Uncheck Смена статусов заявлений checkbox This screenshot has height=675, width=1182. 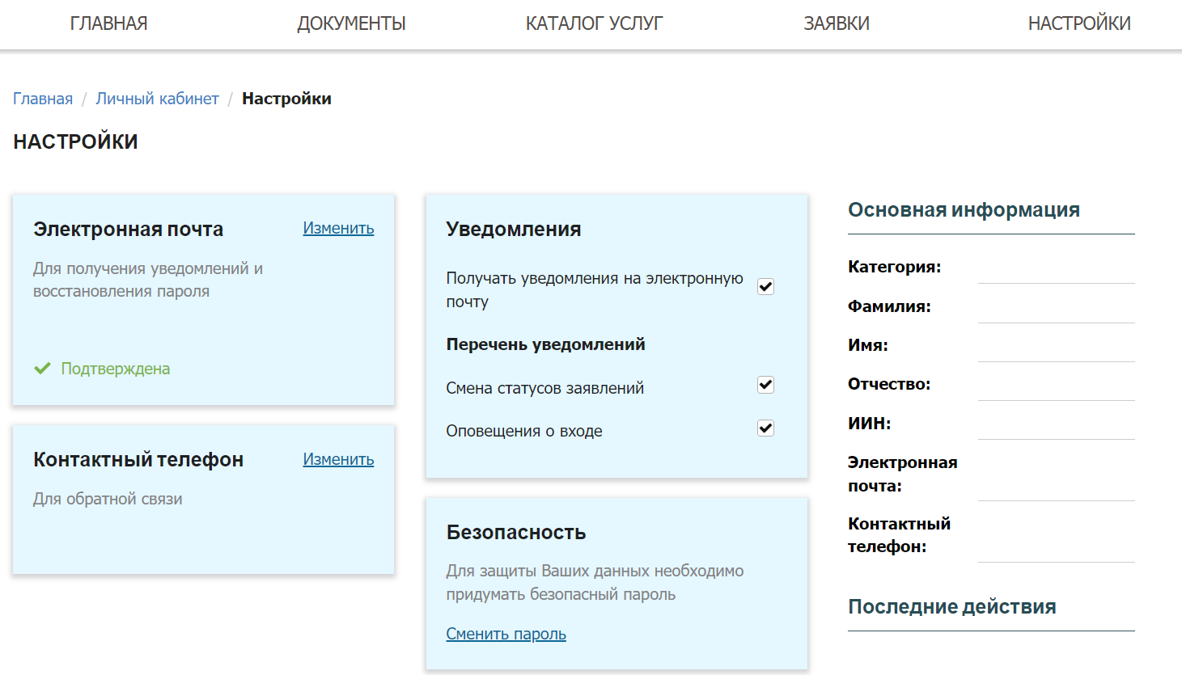click(x=765, y=385)
